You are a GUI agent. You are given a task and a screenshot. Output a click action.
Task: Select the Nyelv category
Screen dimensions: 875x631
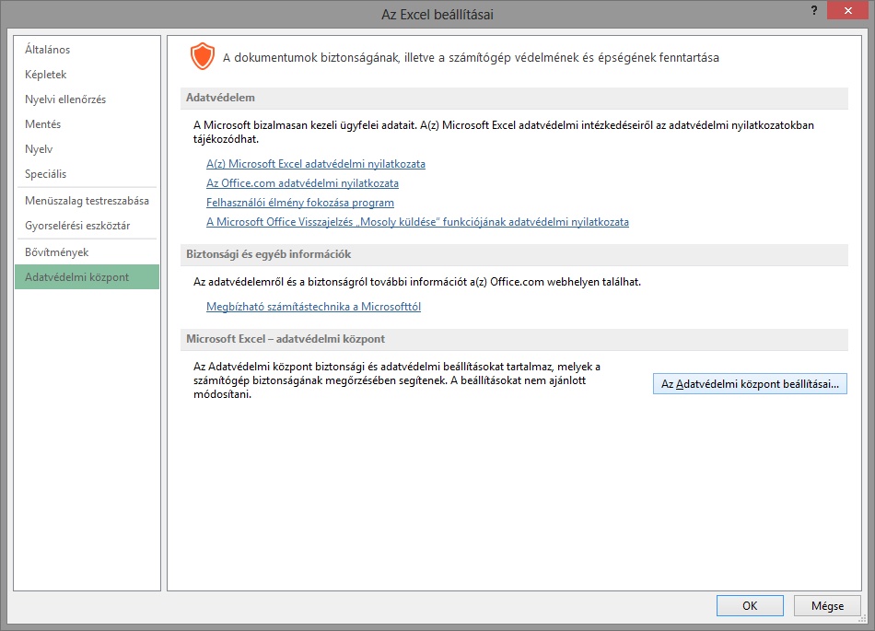[x=87, y=149]
